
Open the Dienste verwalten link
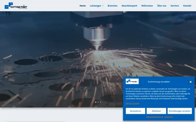click(133, 103)
